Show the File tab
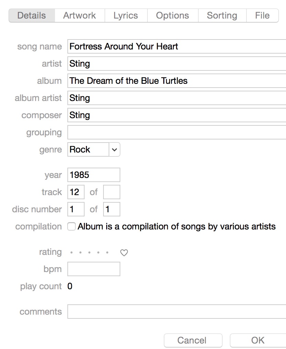Screen dimensions: 286x349 click(262, 15)
